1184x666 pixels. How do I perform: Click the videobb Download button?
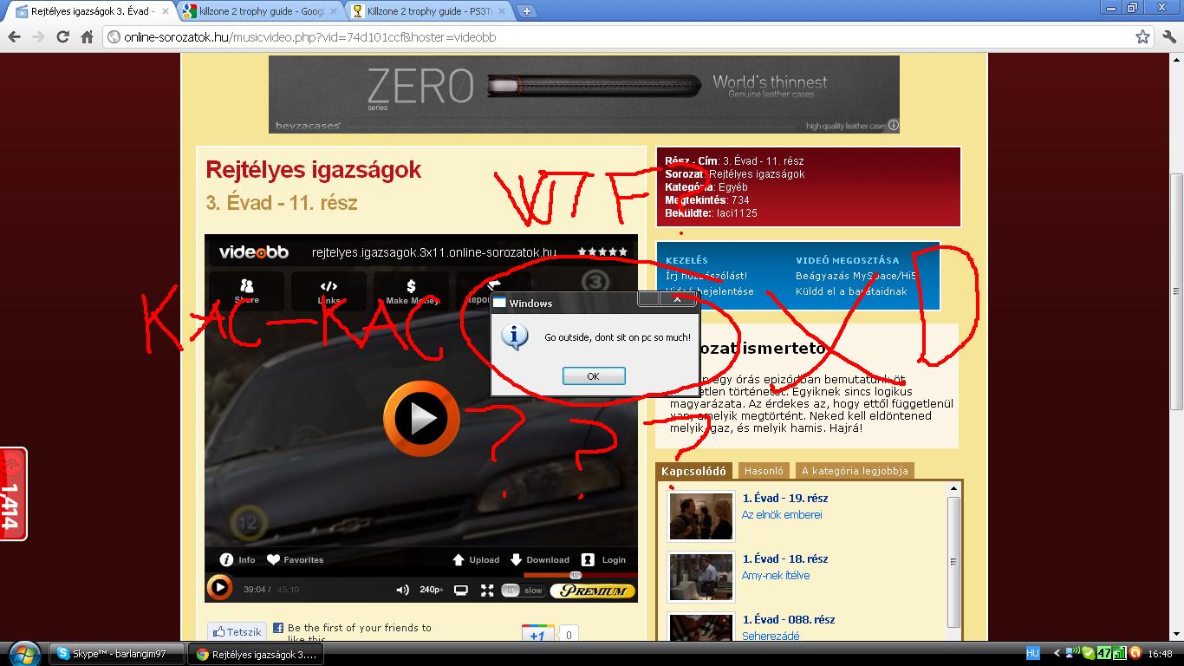click(539, 559)
